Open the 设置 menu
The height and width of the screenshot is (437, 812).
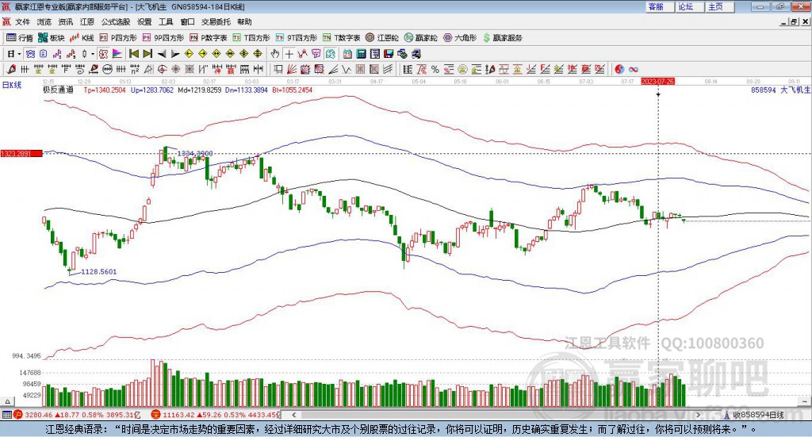[x=144, y=21]
